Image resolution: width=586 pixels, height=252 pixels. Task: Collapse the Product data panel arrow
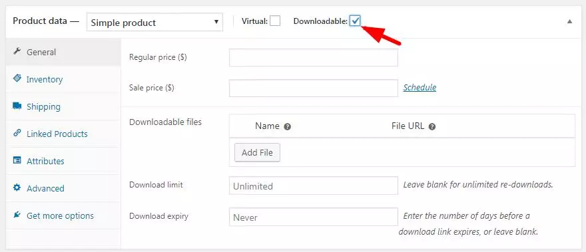pos(569,21)
